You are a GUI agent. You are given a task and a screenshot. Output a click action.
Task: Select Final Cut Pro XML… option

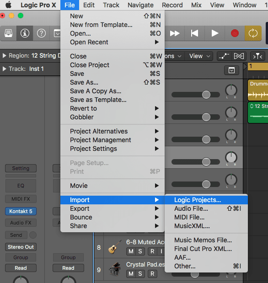click(x=206, y=249)
